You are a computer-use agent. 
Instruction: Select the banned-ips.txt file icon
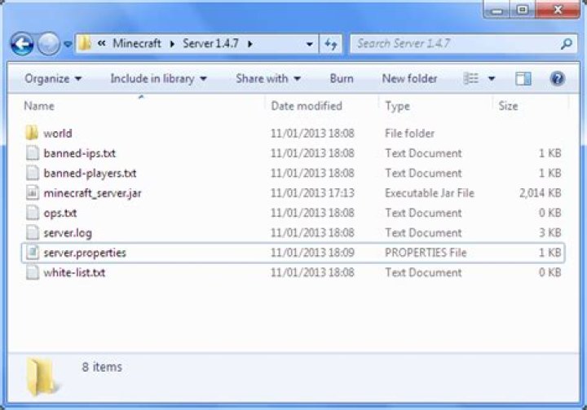tap(32, 152)
